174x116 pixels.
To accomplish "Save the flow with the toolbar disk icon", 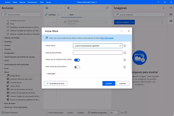I will [47, 8].
